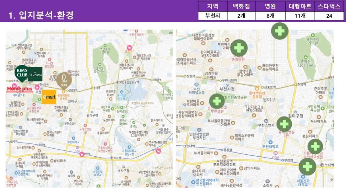Screen dimensions: 346x194
Task: Click the 부천시 table cell
Action: (x=213, y=16)
